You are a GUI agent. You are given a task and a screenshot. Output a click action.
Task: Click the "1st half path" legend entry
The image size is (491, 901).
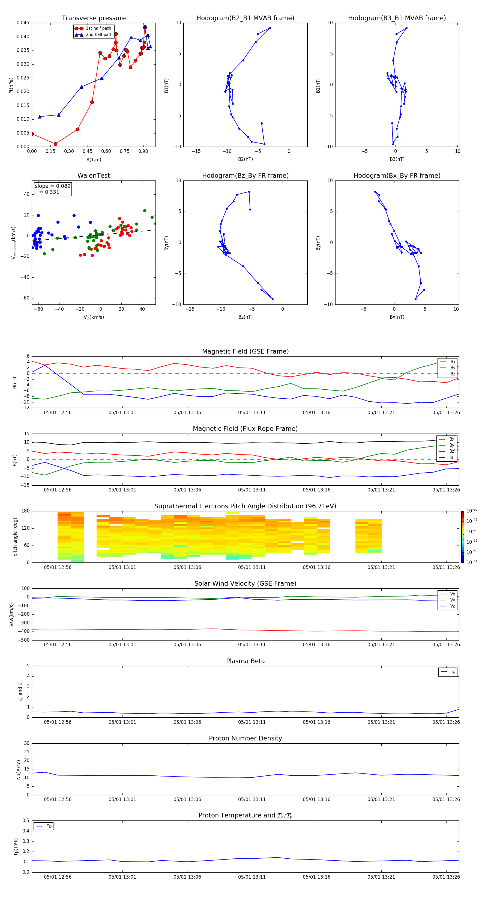click(93, 28)
